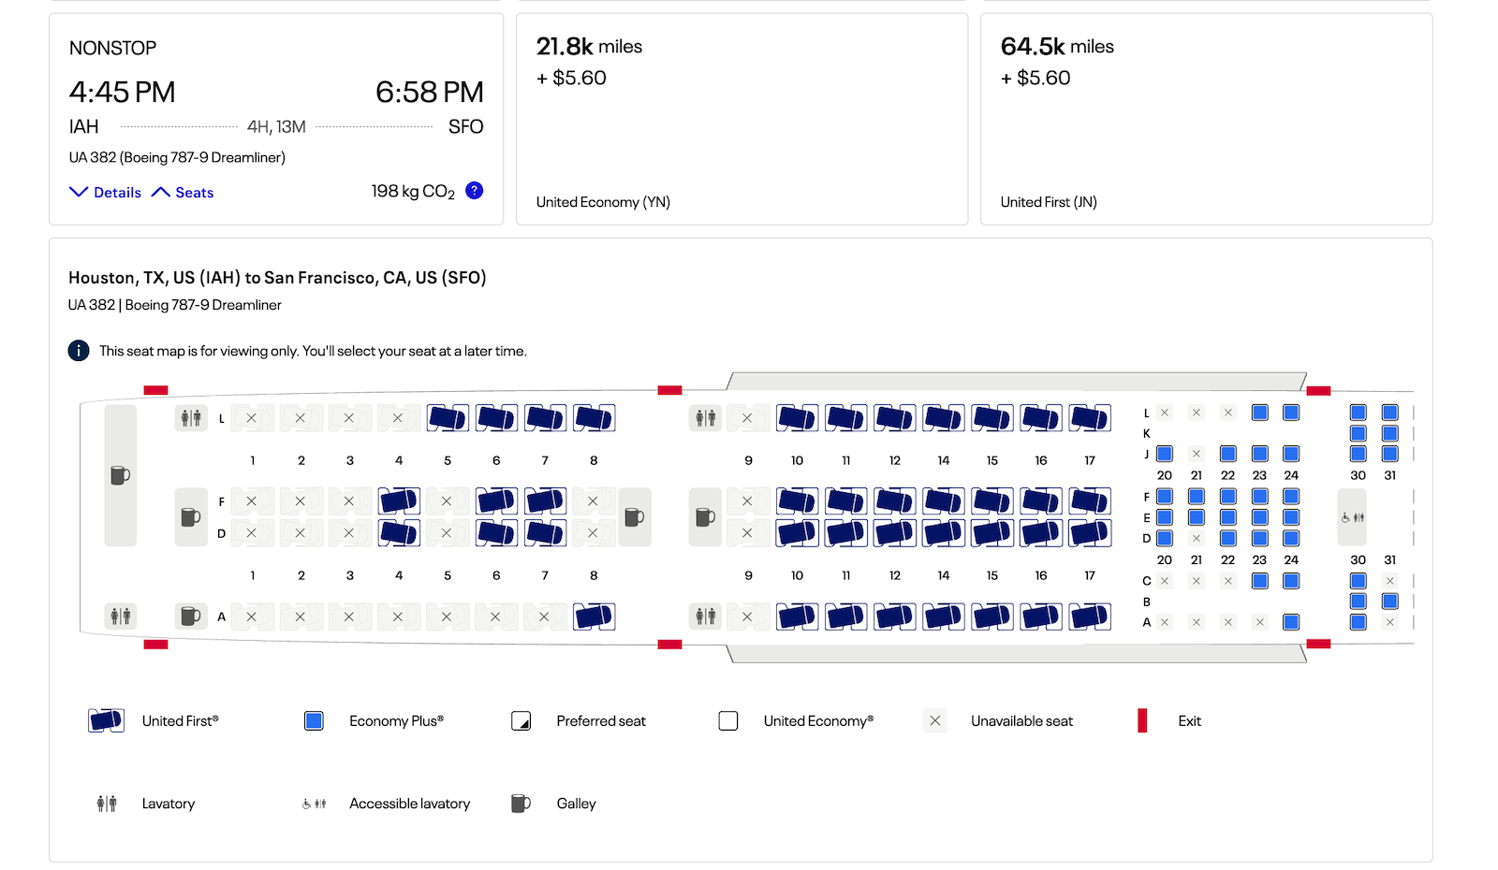Screen dimensions: 1498x870
Task: Click the CO2 emissions help icon
Action: pos(475,191)
